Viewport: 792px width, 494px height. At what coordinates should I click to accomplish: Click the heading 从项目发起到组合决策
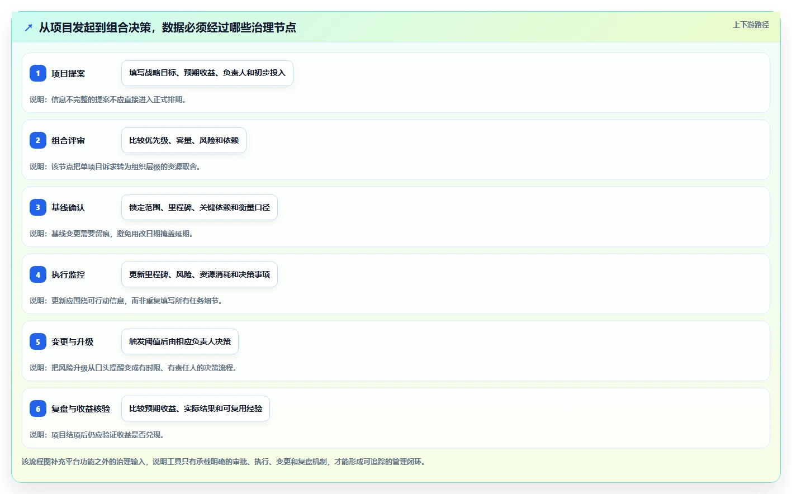click(x=95, y=27)
